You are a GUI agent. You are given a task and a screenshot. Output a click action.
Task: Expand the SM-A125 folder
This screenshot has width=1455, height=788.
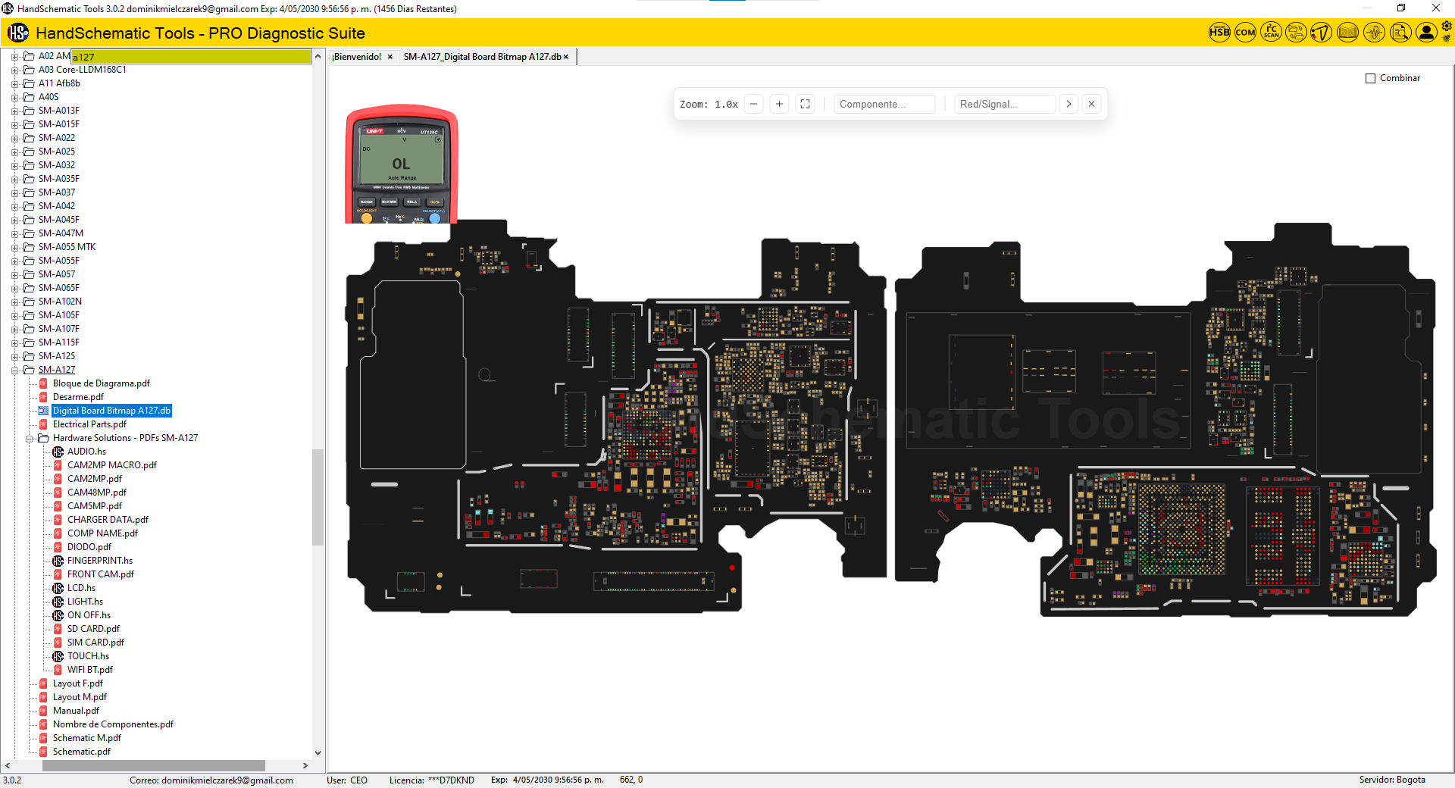point(14,357)
